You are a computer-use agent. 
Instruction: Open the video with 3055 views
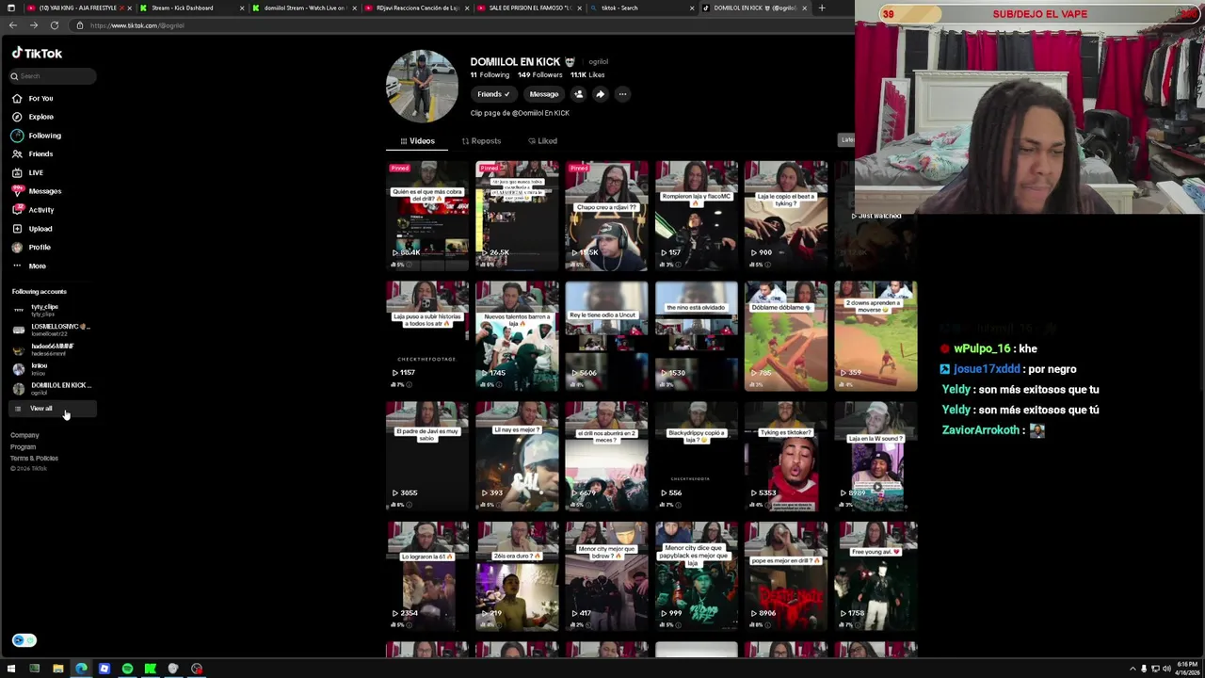[427, 457]
